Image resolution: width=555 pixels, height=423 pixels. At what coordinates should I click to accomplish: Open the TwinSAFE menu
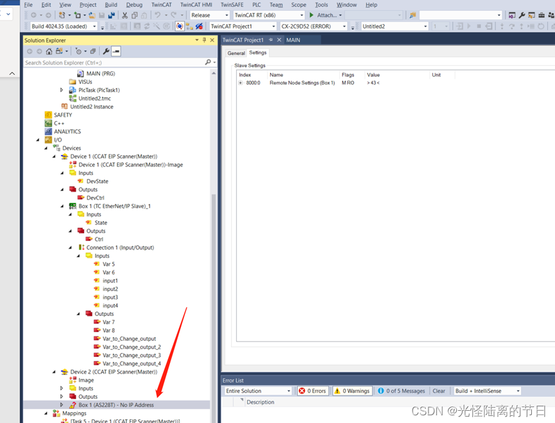232,4
